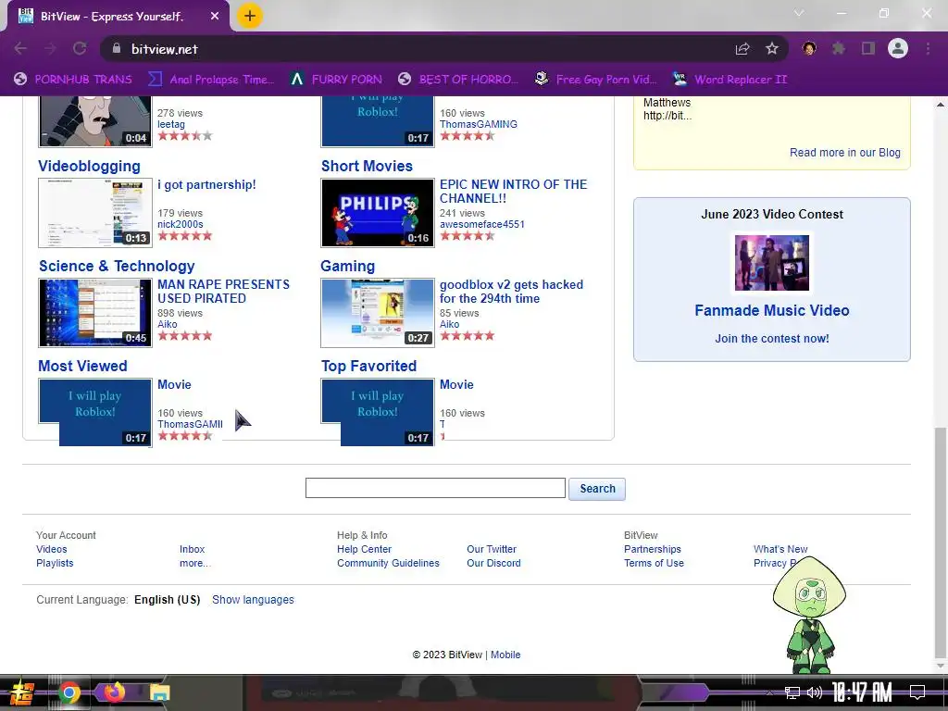Open Our Twitter link
This screenshot has height=711, width=948.
pos(492,549)
